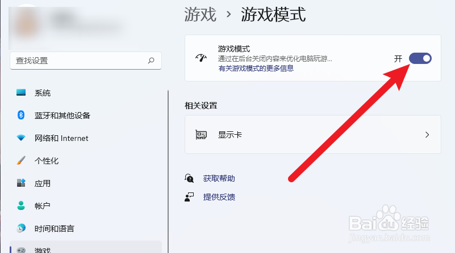This screenshot has height=253, width=455.
Task: Open the 提供反馈 link
Action: pos(219,197)
